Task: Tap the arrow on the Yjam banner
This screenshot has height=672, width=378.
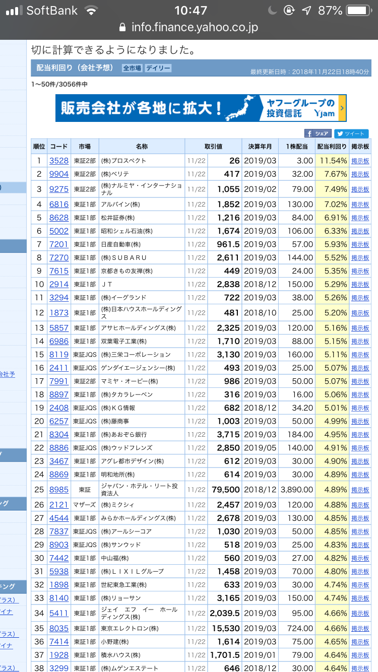Action: point(342,108)
